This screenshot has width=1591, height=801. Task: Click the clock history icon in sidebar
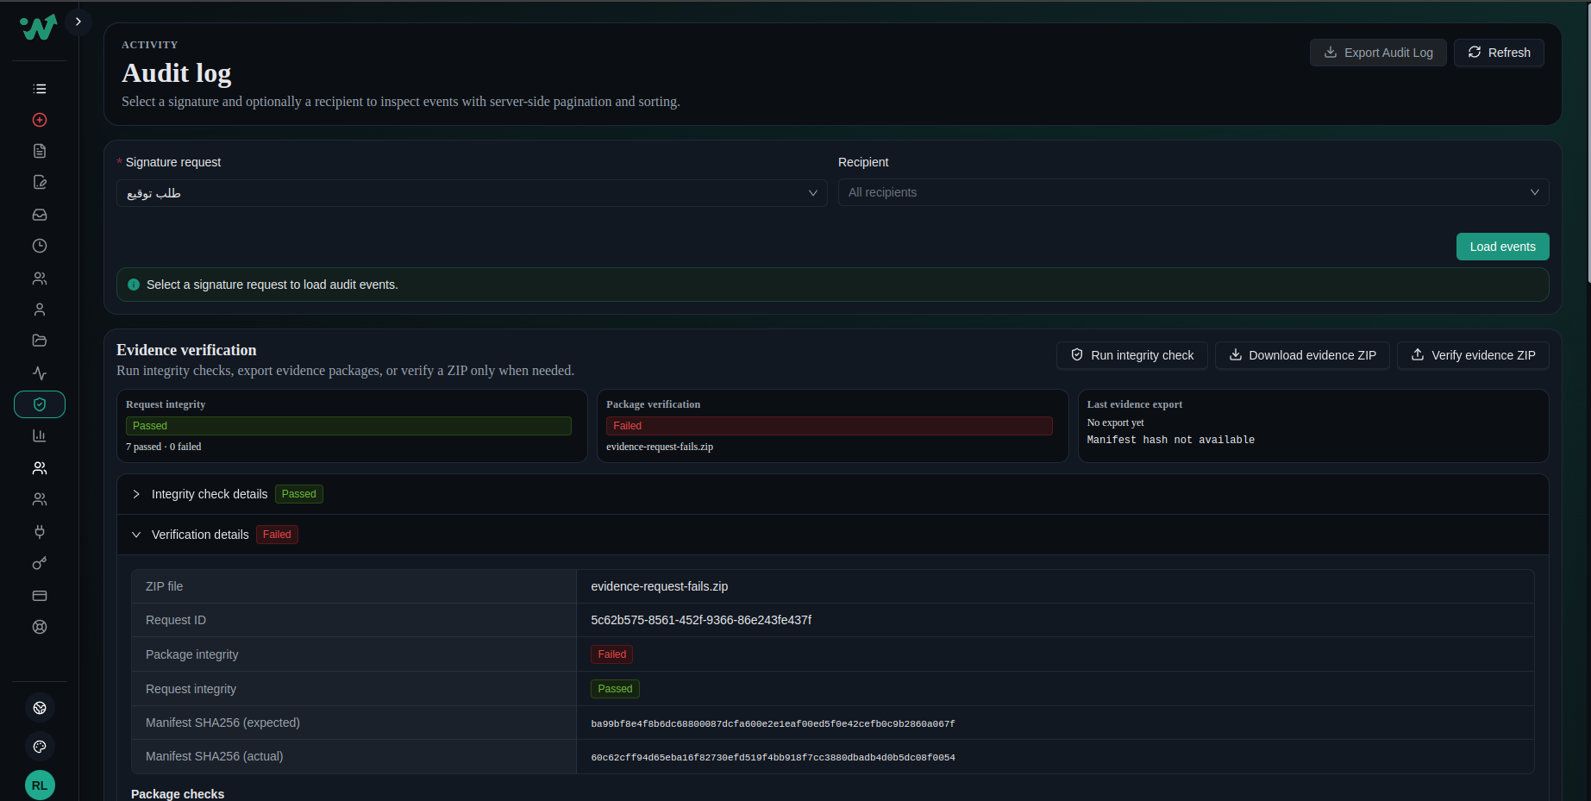(40, 246)
